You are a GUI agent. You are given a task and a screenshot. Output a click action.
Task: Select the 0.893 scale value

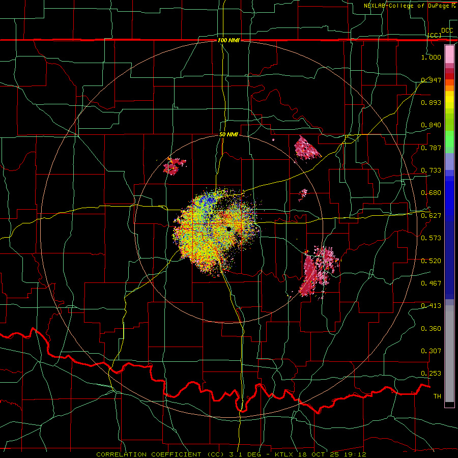coord(431,102)
